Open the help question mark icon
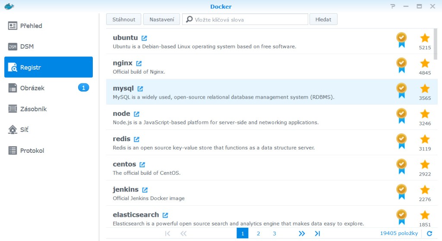This screenshot has height=241, width=442. point(393,6)
